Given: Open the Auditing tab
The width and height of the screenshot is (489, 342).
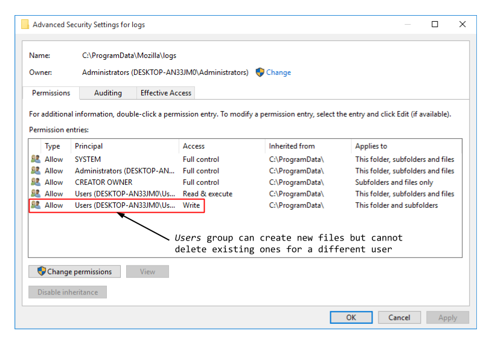Looking at the screenshot, I should click(x=108, y=93).
